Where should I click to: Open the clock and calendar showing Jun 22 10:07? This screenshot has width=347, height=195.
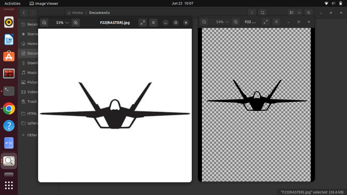coord(182,4)
